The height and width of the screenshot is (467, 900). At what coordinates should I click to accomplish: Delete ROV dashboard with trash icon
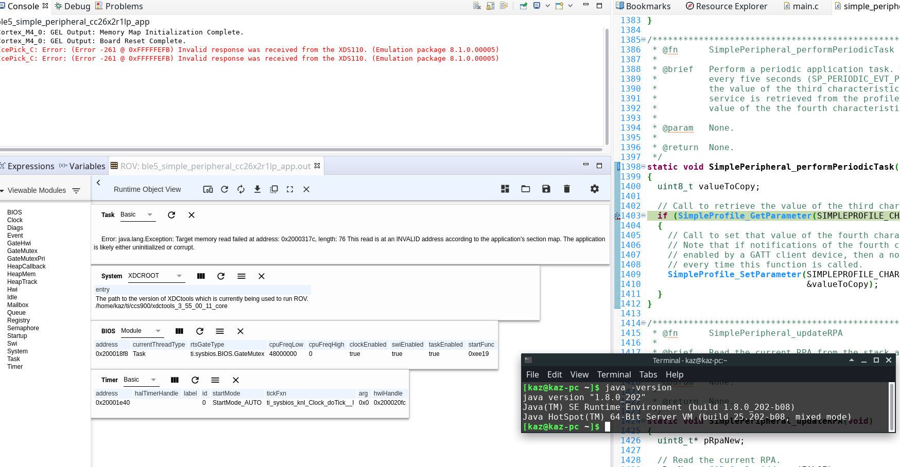(567, 189)
